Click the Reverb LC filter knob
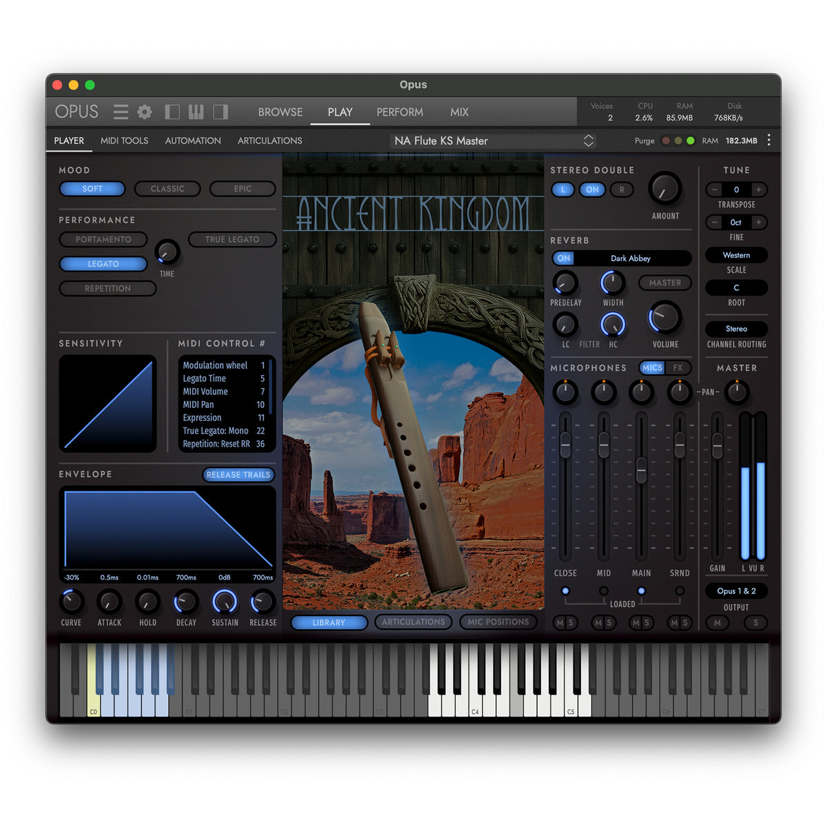This screenshot has height=827, width=827. pyautogui.click(x=565, y=325)
